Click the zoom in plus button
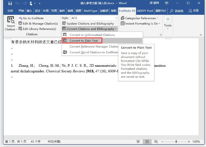This screenshot has height=147, width=206. pos(189,142)
